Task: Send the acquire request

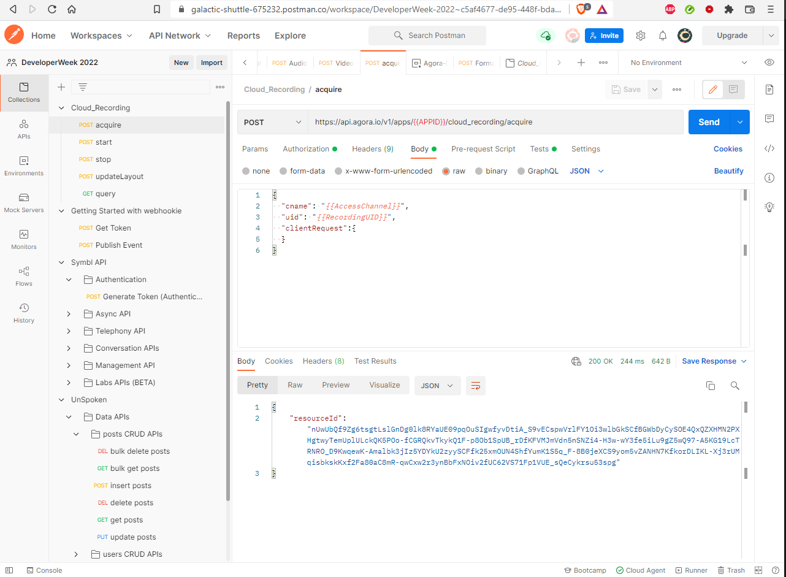Action: click(709, 122)
